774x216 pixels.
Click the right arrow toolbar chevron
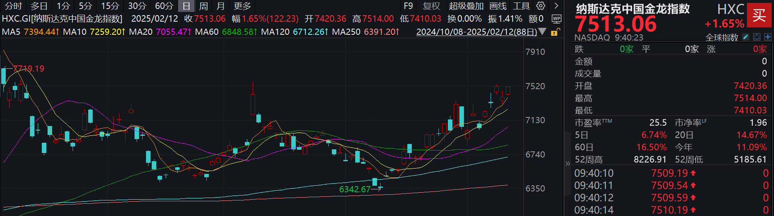[556, 6]
